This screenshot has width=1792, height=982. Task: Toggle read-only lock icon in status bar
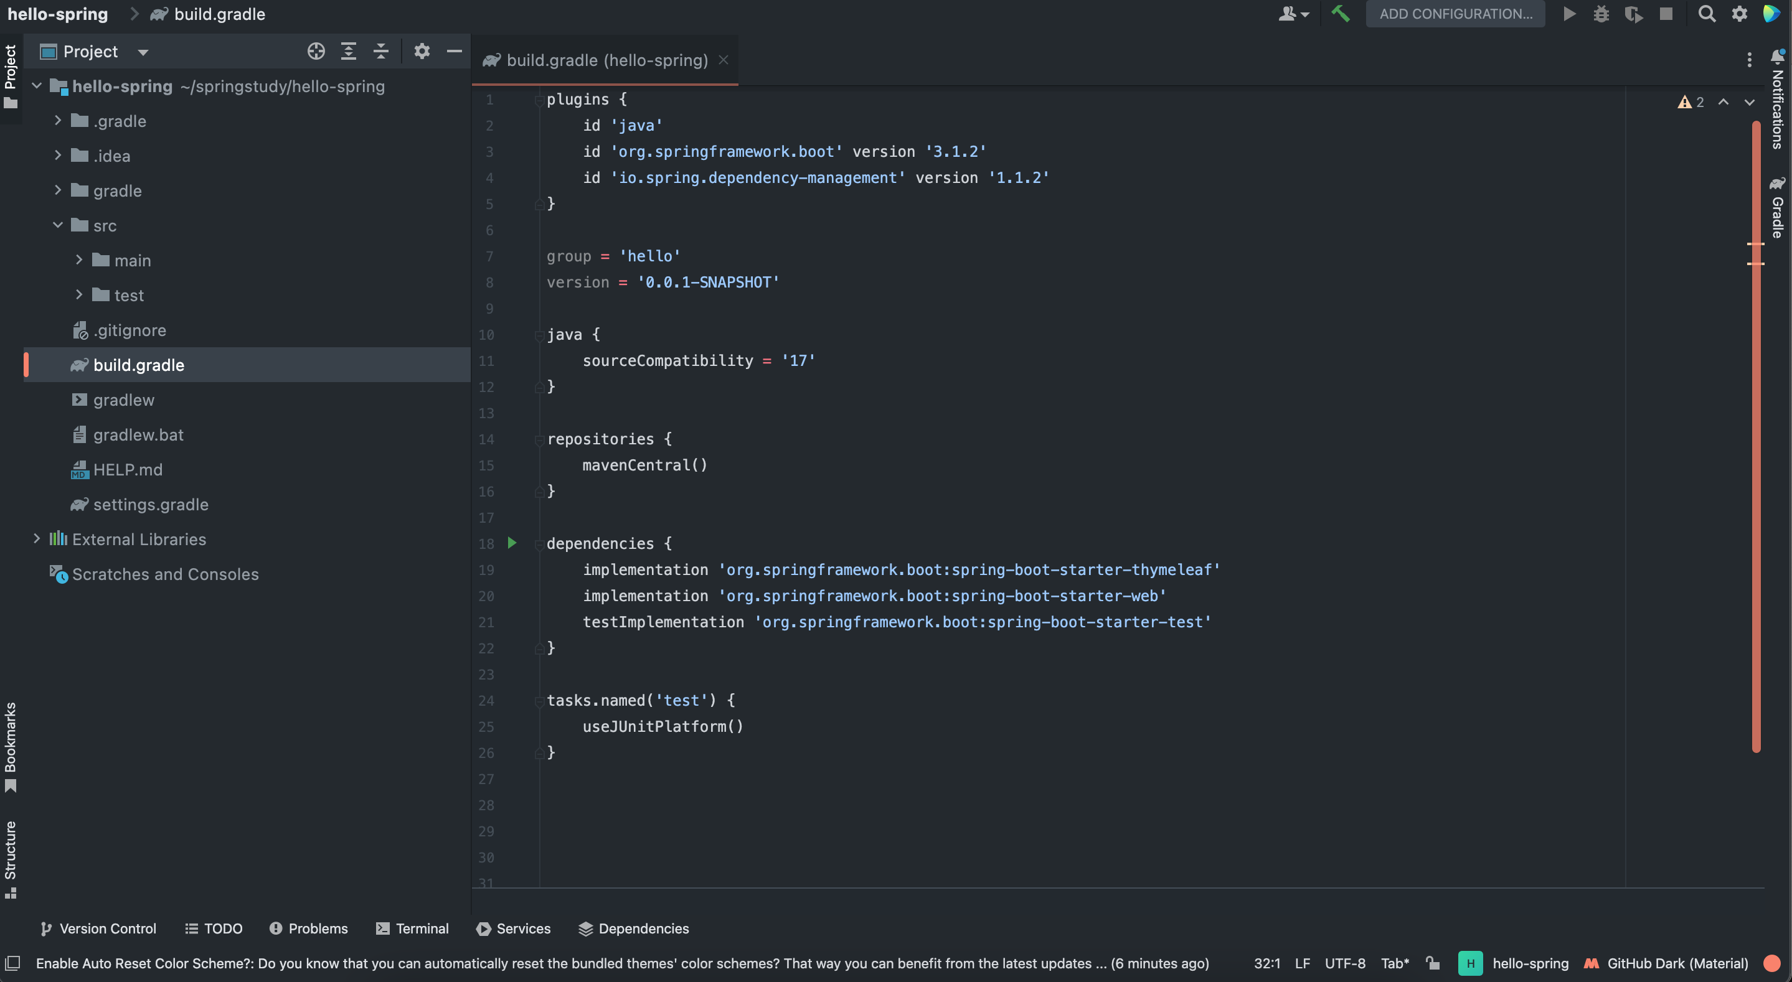coord(1432,963)
